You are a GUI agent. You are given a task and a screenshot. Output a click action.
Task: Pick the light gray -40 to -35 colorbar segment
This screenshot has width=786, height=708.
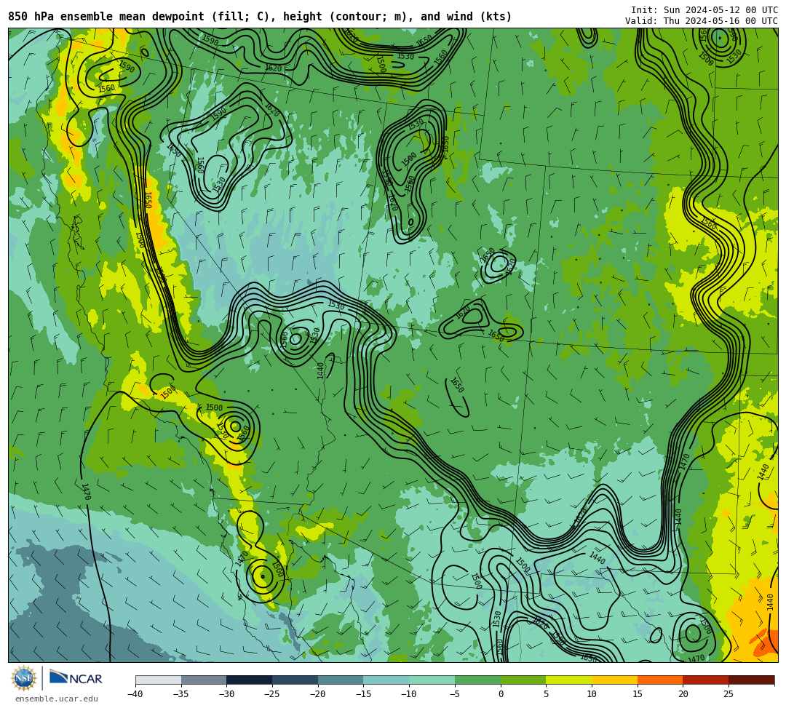159,680
